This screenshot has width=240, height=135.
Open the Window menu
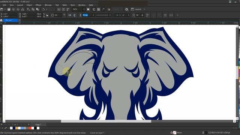pyautogui.click(x=82, y=5)
